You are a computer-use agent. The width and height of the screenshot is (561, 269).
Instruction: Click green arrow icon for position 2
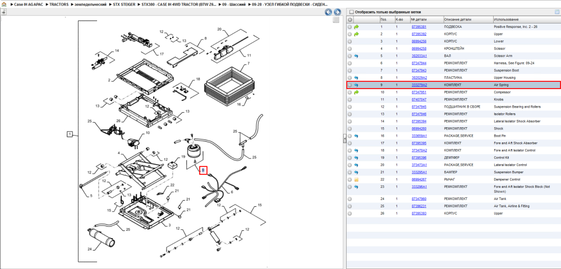click(356, 34)
